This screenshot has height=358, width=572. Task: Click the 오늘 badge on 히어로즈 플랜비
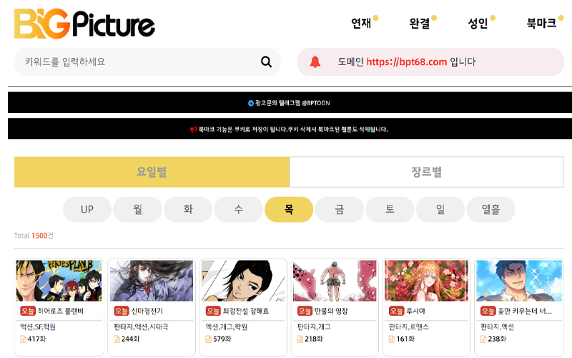28,311
